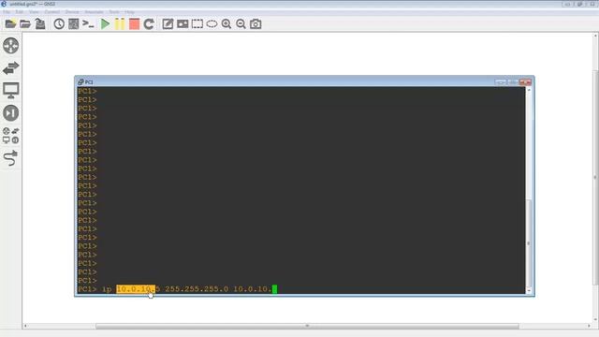
Task: Open the File menu
Action: [x=7, y=12]
